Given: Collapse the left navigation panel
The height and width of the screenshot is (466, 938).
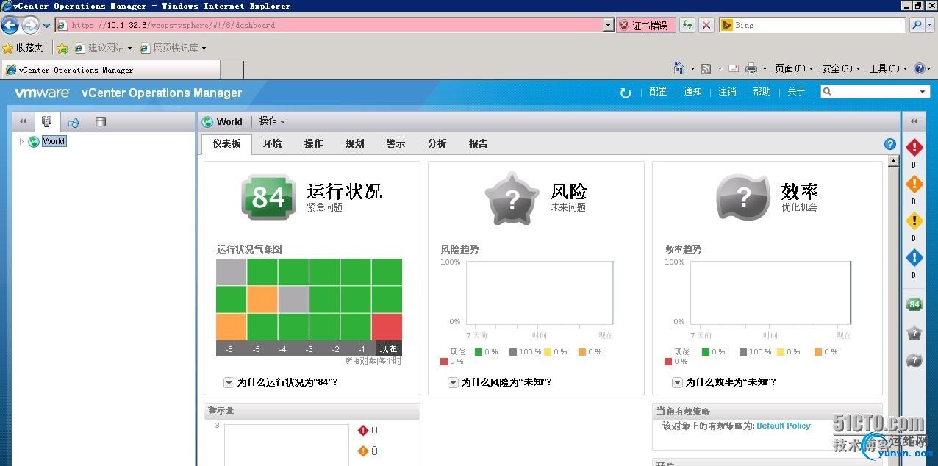Looking at the screenshot, I should point(23,122).
